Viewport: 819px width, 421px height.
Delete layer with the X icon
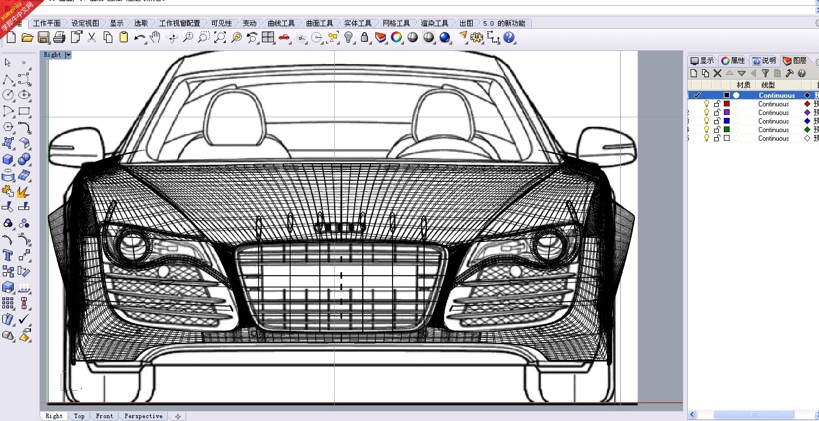pos(718,73)
